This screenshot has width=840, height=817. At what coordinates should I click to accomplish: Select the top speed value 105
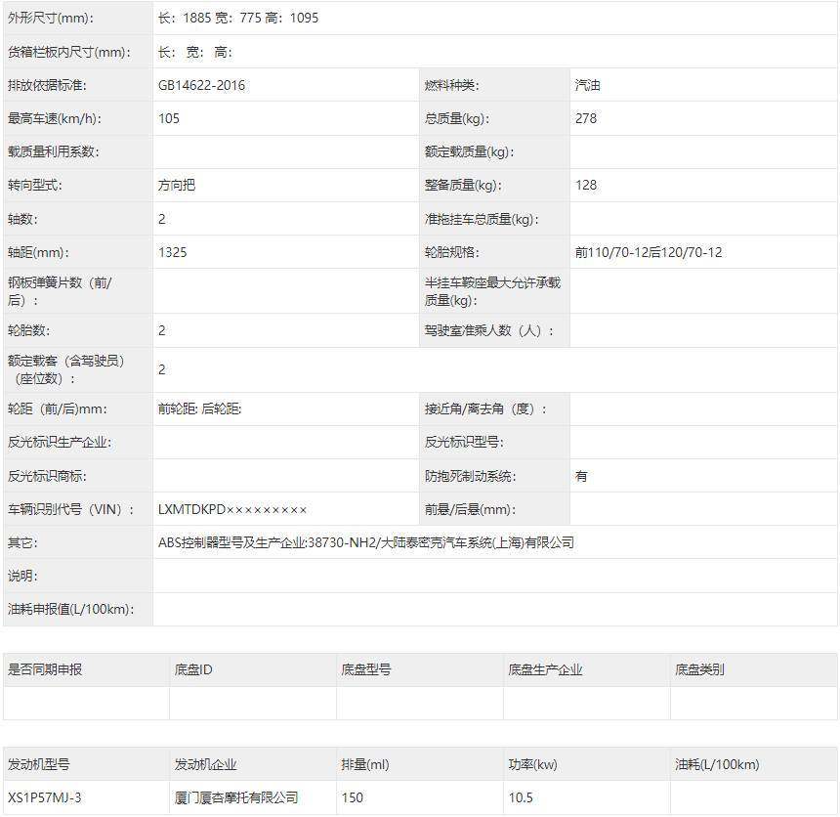166,117
